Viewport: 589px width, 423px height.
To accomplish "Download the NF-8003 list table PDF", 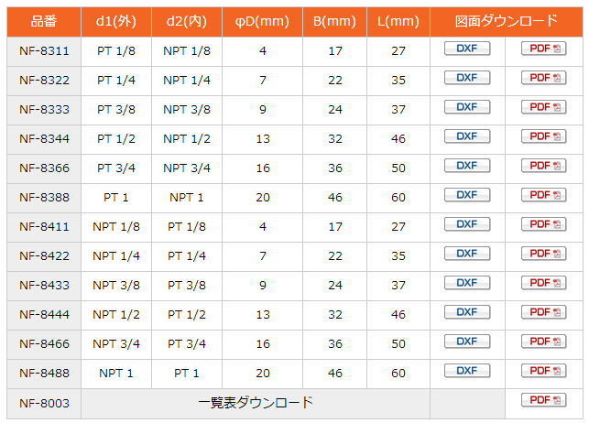I will point(543,400).
